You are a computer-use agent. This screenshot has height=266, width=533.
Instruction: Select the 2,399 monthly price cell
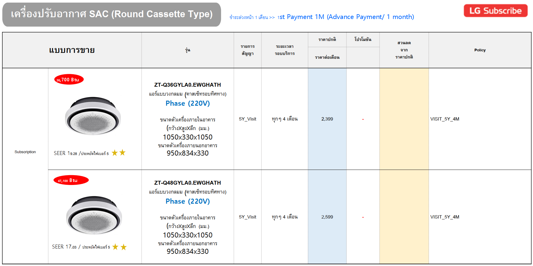(327, 119)
